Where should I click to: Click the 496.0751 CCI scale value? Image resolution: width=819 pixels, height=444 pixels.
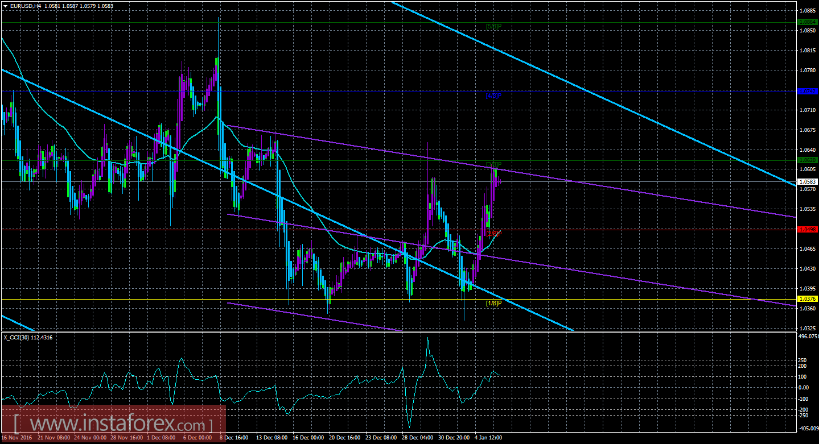point(808,337)
